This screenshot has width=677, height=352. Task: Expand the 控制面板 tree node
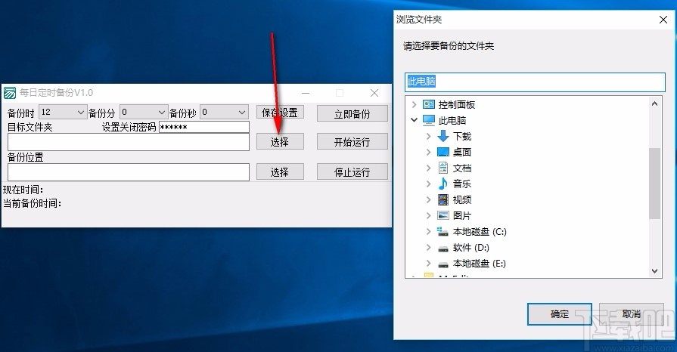pos(414,104)
